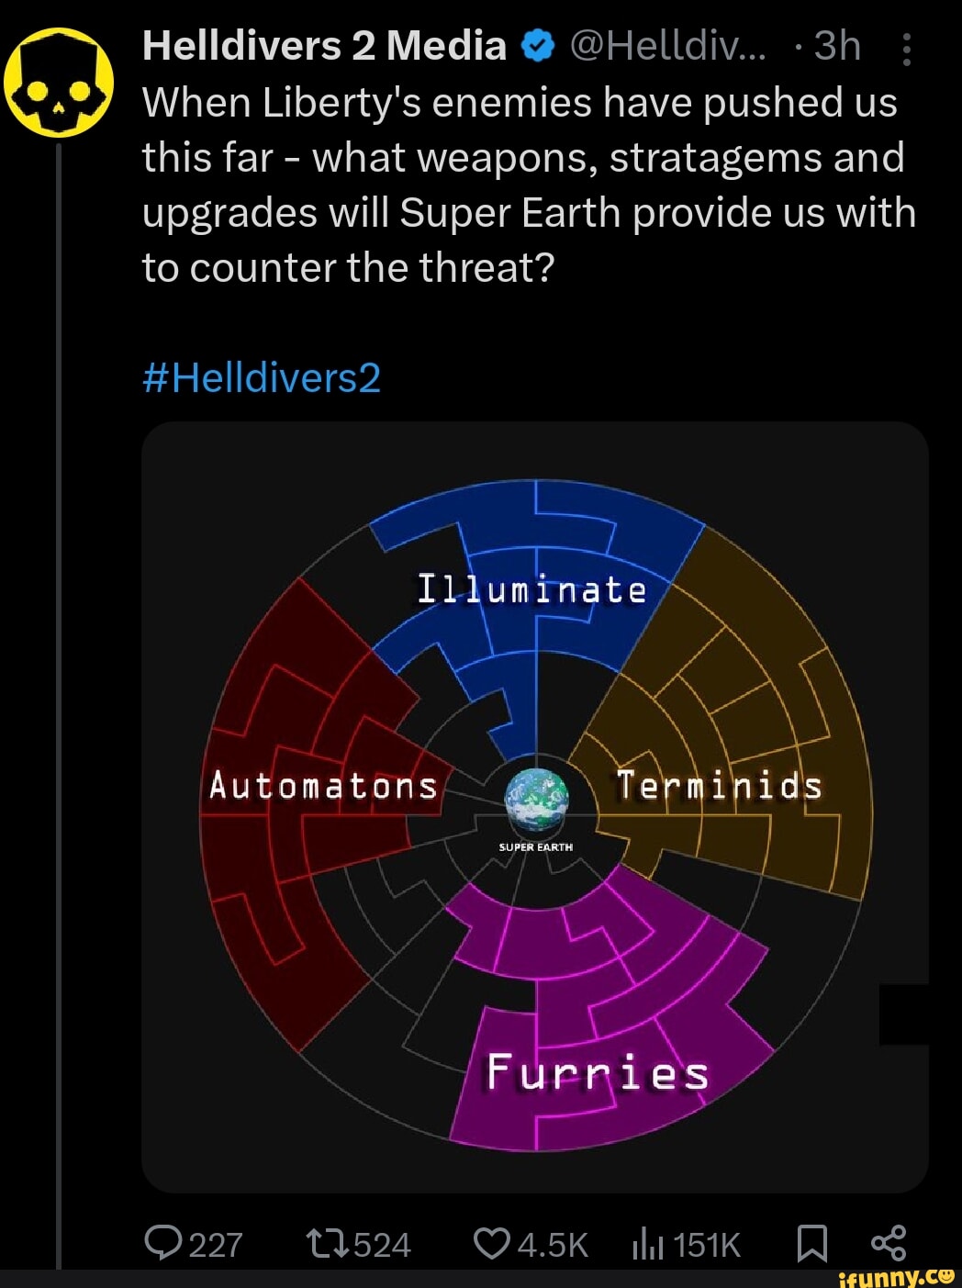The height and width of the screenshot is (1288, 962).
Task: Retweet the Helldivers 2 Media post
Action: pyautogui.click(x=328, y=1244)
